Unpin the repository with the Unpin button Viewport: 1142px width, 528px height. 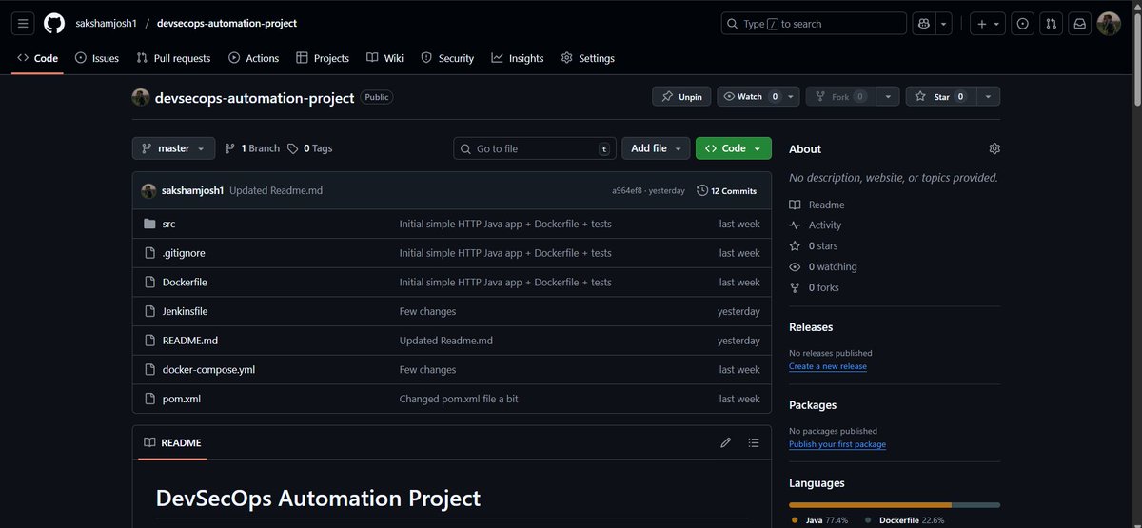point(681,97)
